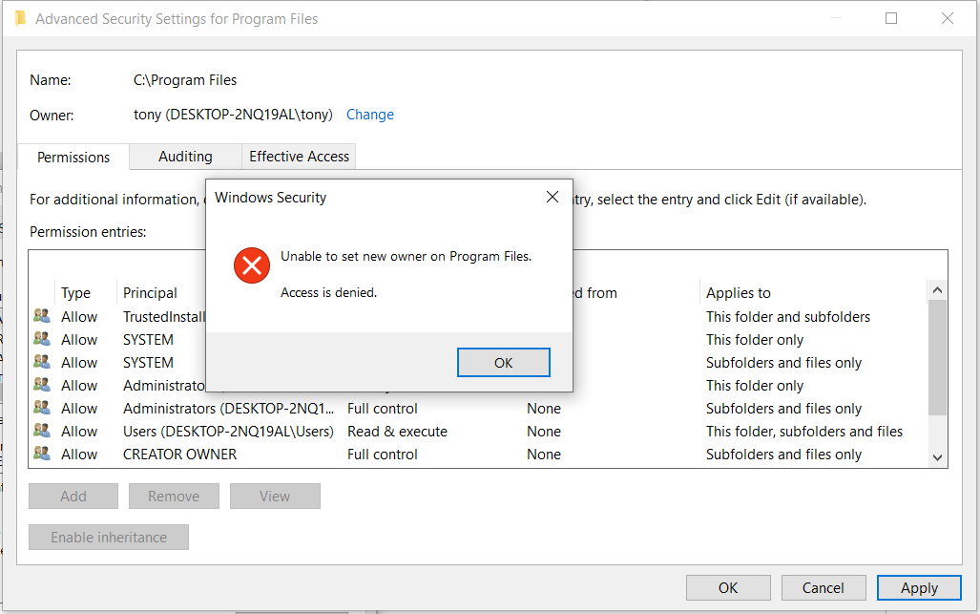Click Read & execute access cell
The image size is (980, 614).
coord(398,432)
